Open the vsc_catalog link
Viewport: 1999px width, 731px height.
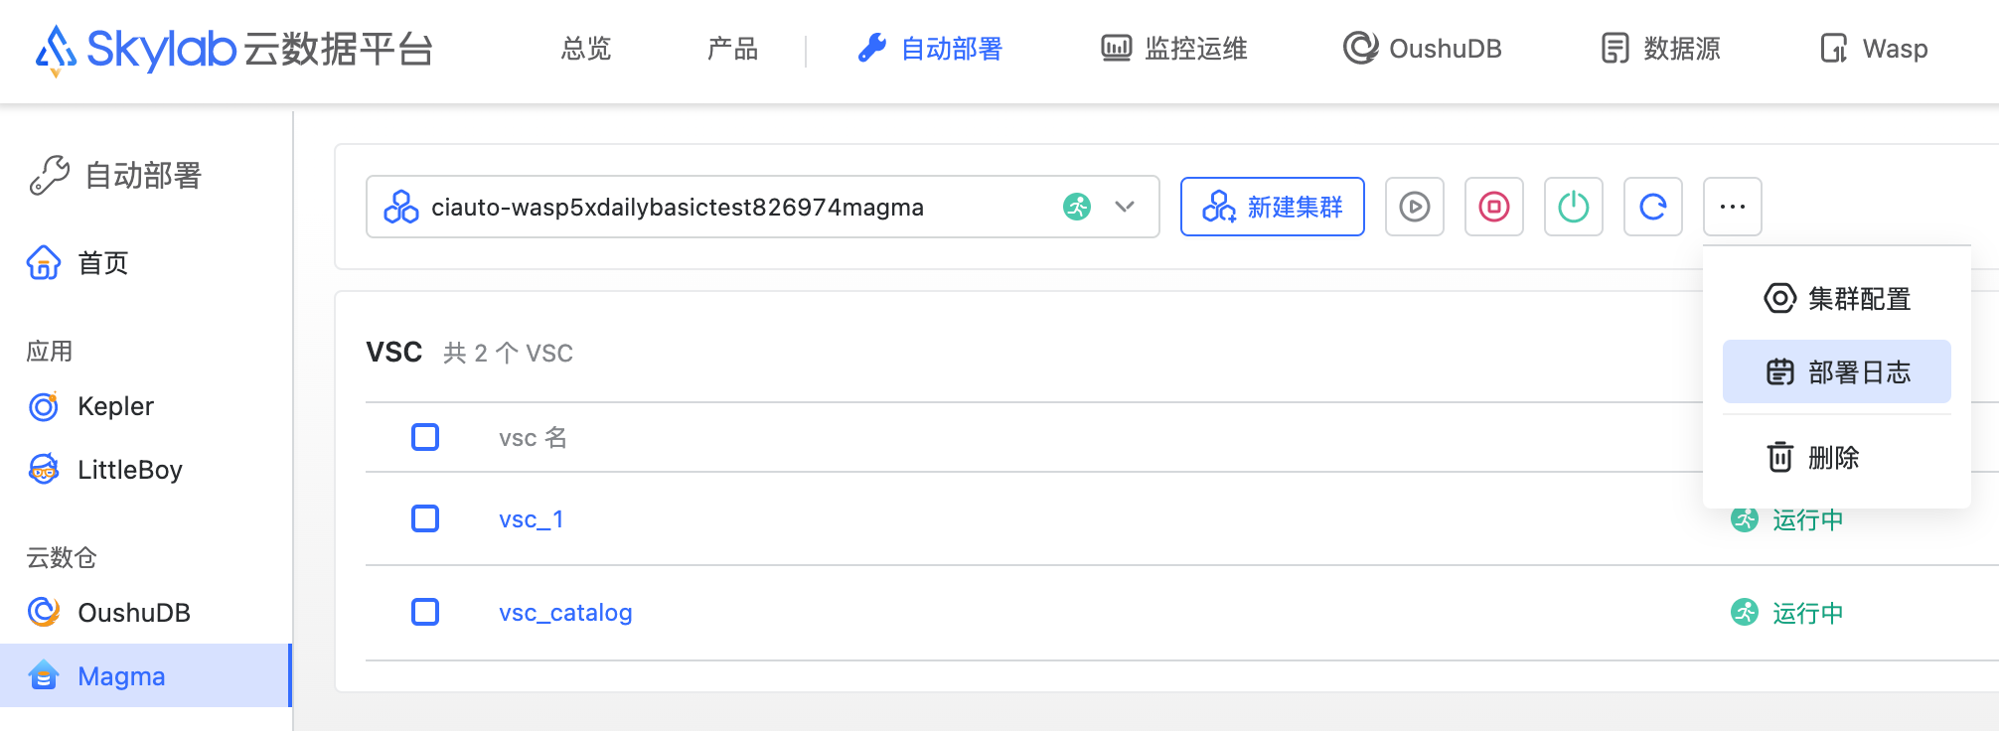click(x=565, y=613)
